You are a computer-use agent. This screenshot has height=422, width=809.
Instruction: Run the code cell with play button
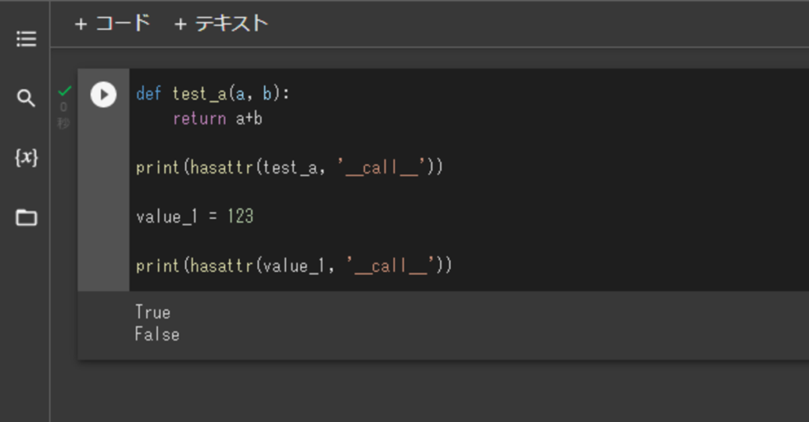[103, 94]
